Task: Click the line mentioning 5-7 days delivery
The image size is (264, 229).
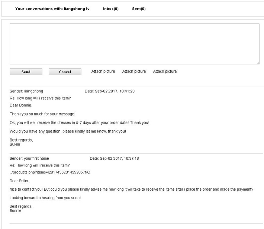Action: [x=80, y=123]
